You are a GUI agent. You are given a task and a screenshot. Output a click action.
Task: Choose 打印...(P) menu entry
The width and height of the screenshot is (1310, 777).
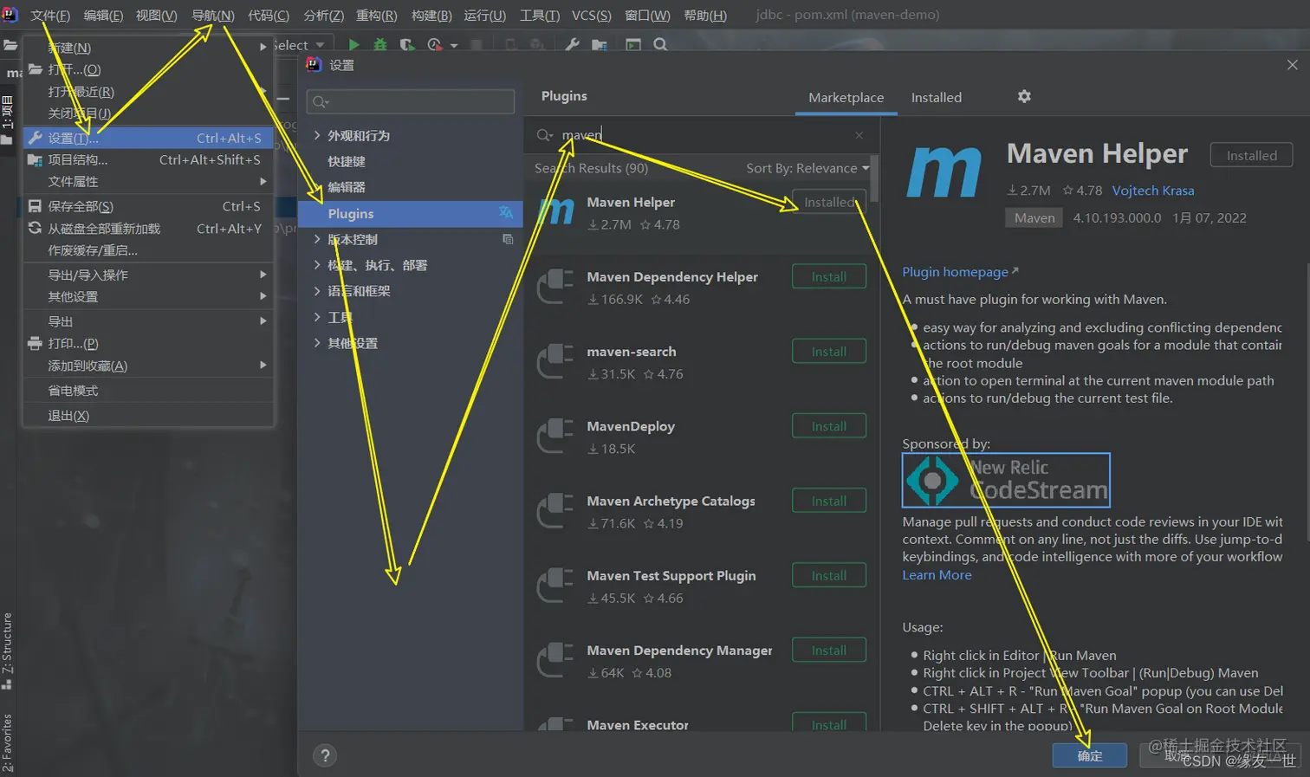[x=148, y=343]
